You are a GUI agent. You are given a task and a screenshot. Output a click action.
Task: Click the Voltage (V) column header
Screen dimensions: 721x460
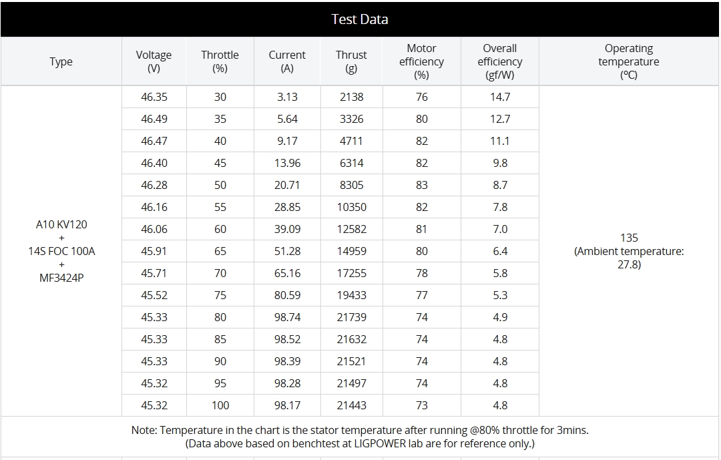pos(154,61)
